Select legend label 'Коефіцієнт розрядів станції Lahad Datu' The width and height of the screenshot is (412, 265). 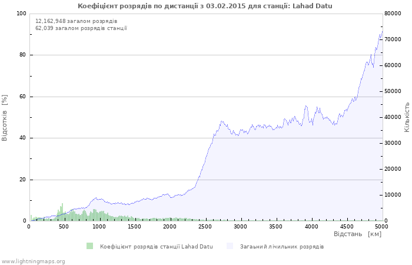(156, 246)
